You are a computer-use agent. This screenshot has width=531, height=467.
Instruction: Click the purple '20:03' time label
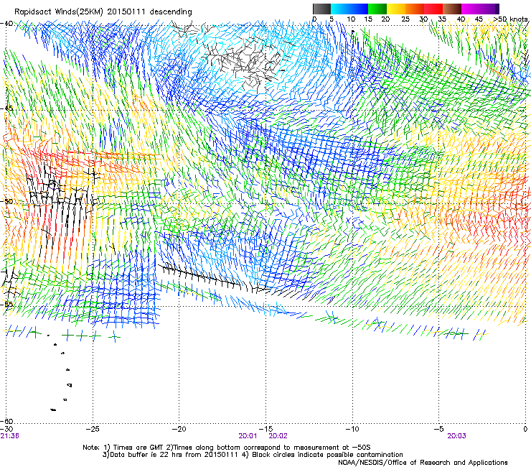(x=456, y=436)
